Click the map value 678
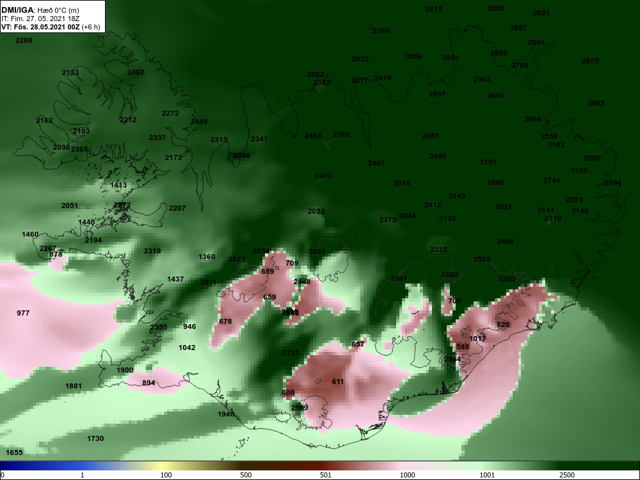640x480 pixels. (x=225, y=322)
